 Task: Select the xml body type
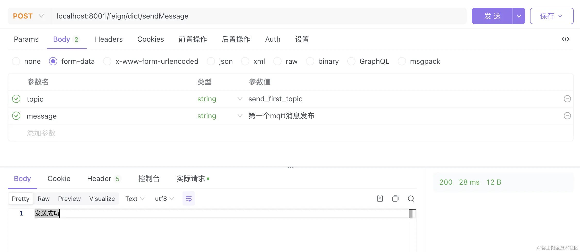coord(245,61)
